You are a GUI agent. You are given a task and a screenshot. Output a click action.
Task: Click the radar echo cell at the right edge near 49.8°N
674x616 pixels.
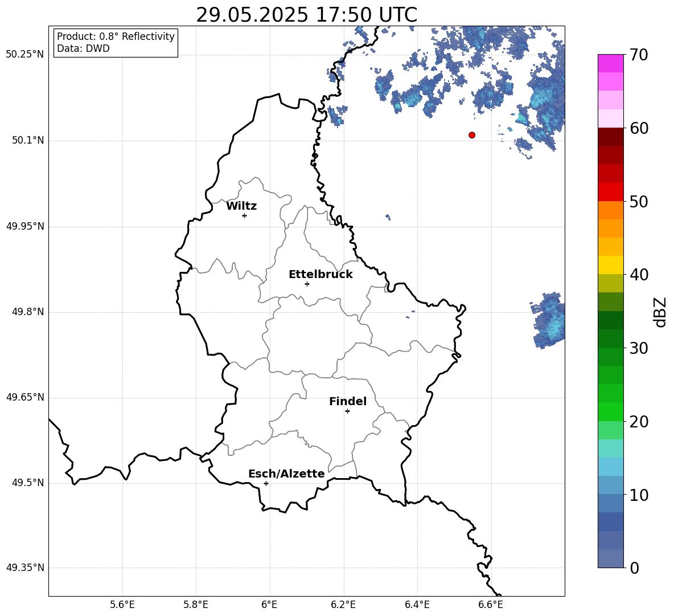[x=548, y=320]
